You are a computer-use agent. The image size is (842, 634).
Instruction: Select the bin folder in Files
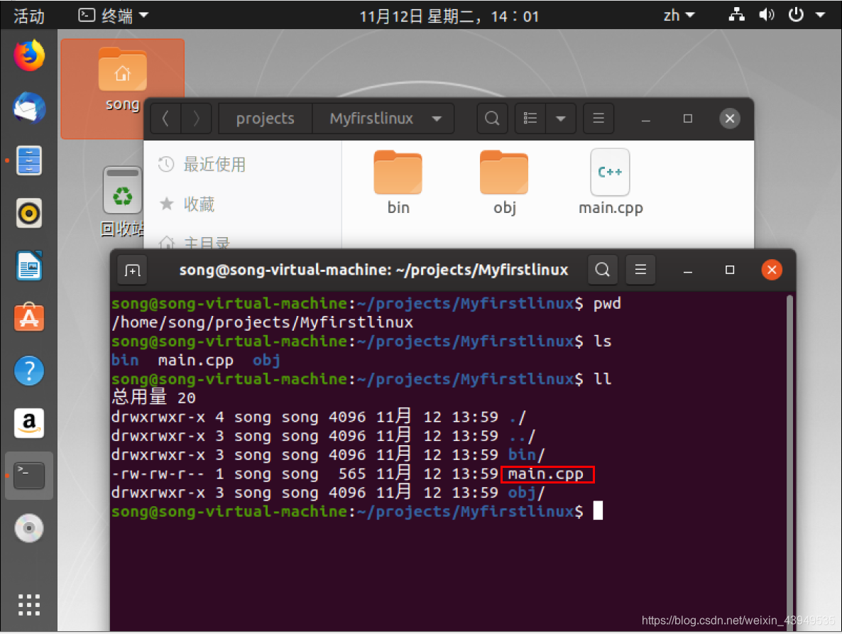point(398,184)
